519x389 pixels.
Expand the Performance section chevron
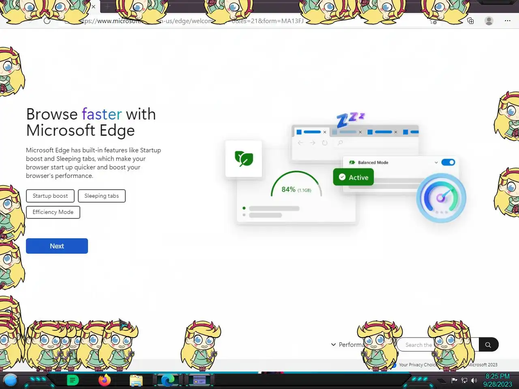[333, 344]
